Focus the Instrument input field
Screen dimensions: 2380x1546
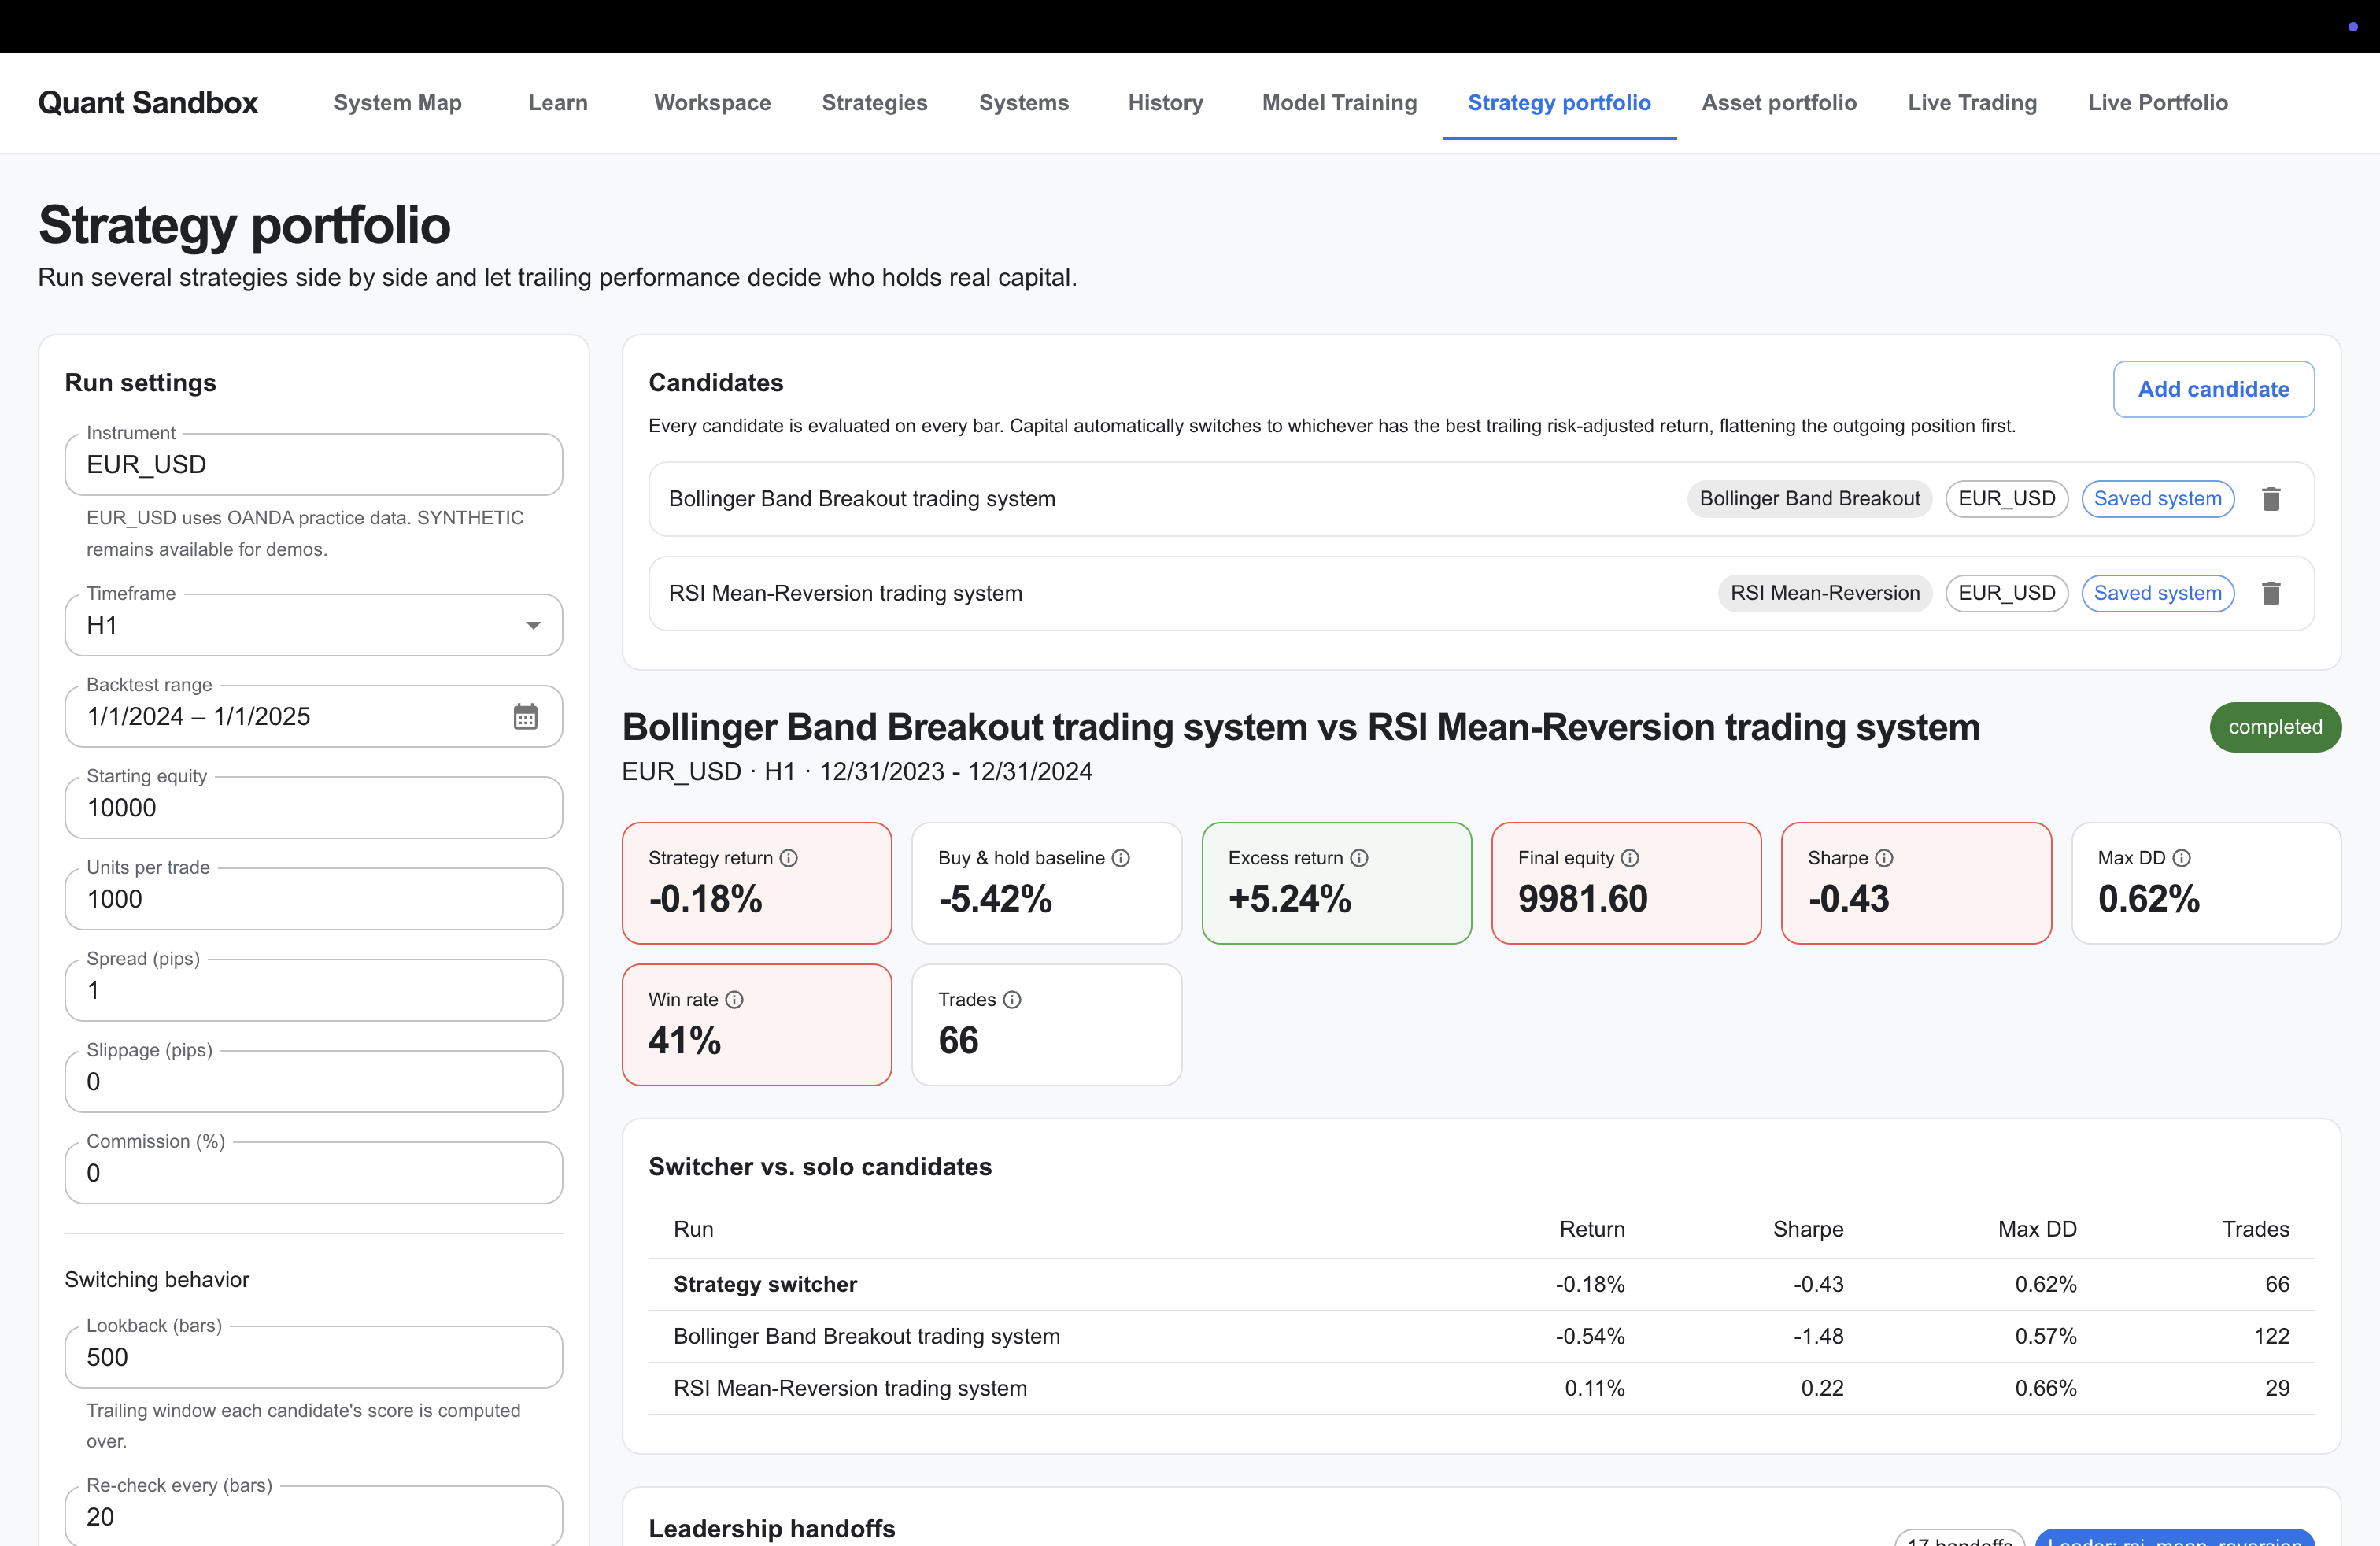tap(314, 465)
